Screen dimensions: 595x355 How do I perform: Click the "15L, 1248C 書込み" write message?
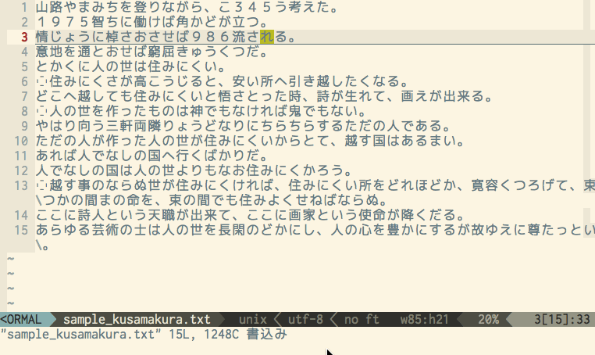228,335
